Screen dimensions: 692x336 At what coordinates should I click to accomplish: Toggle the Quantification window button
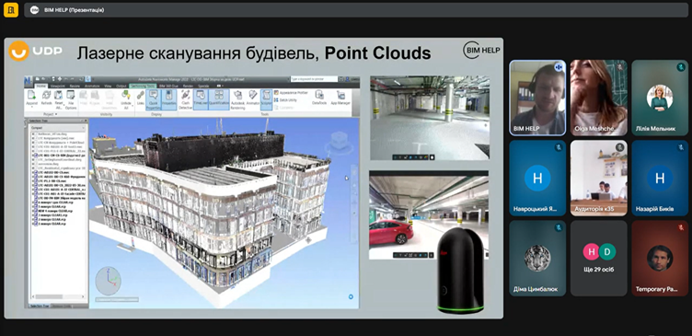point(219,99)
